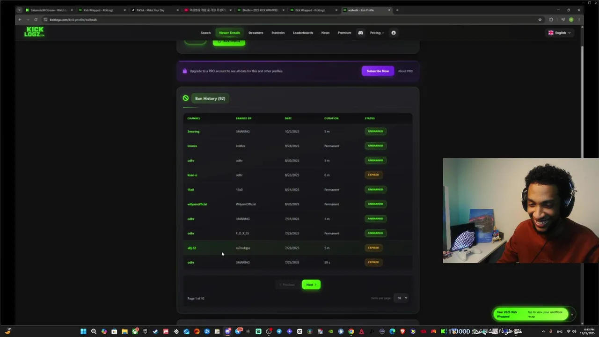Click the address bar URL
599x337 pixels.
tap(73, 20)
